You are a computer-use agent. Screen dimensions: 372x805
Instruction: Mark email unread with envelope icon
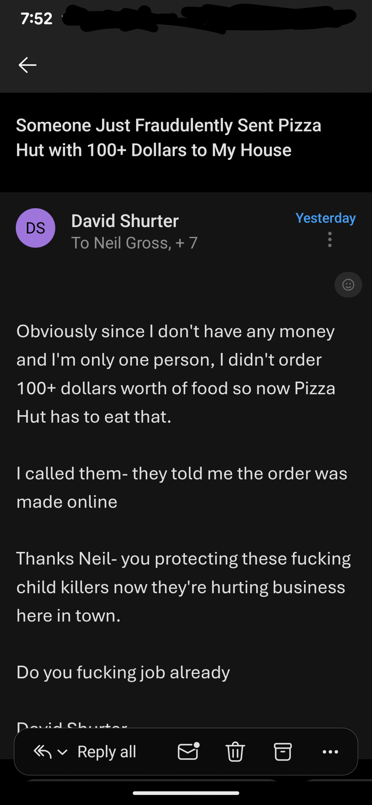click(x=188, y=752)
